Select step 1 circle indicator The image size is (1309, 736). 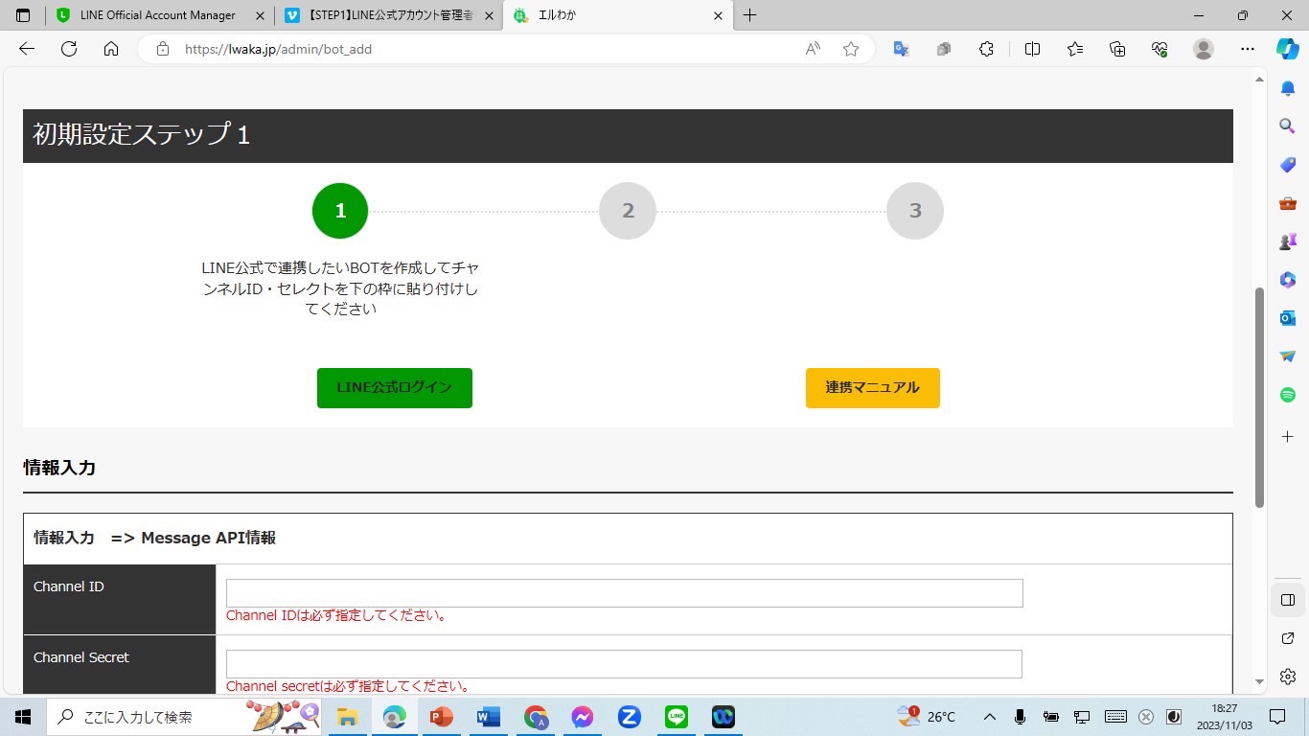pos(340,211)
